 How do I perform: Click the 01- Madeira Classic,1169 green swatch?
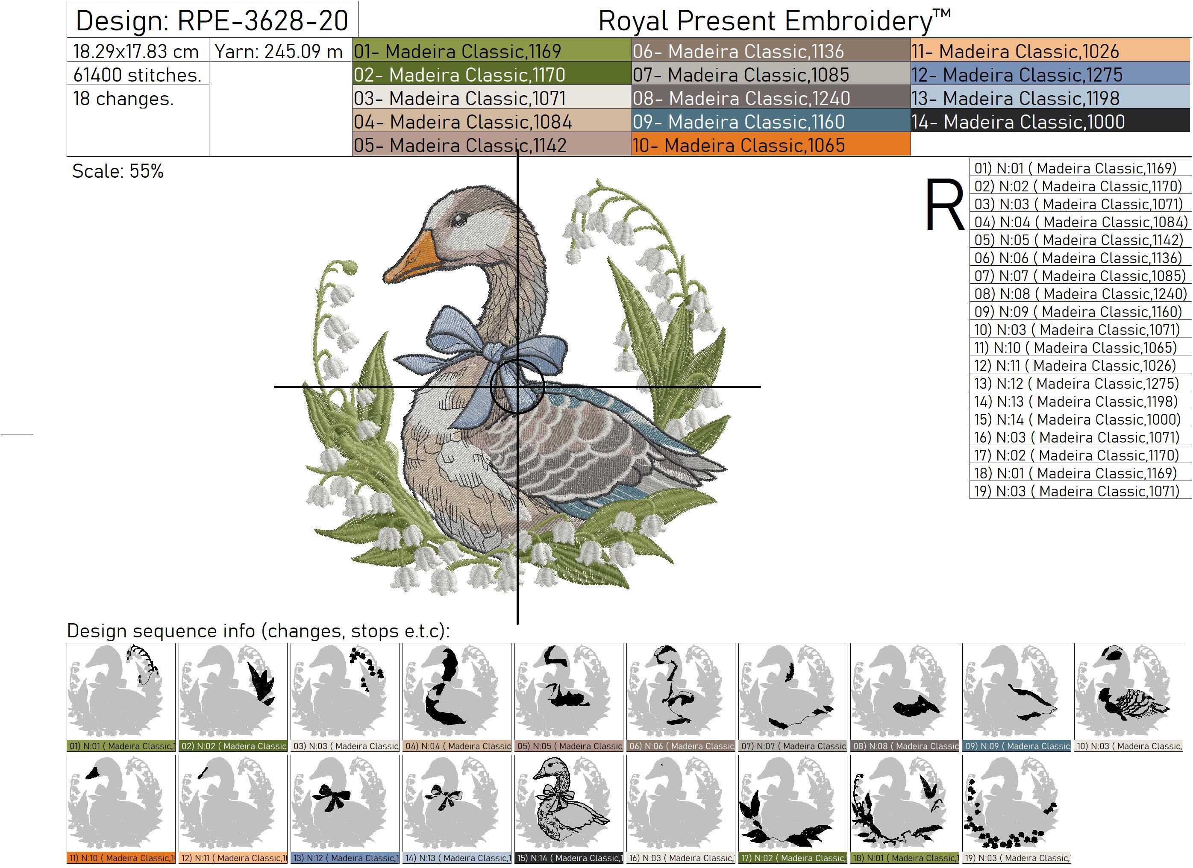click(492, 50)
